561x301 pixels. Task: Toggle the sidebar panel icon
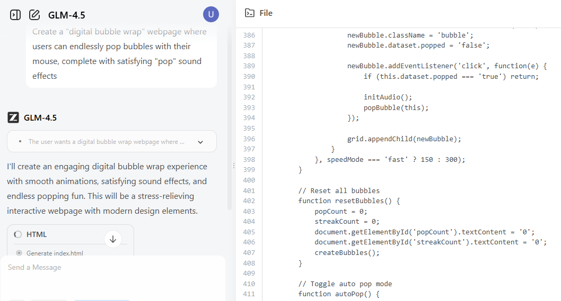coord(15,15)
